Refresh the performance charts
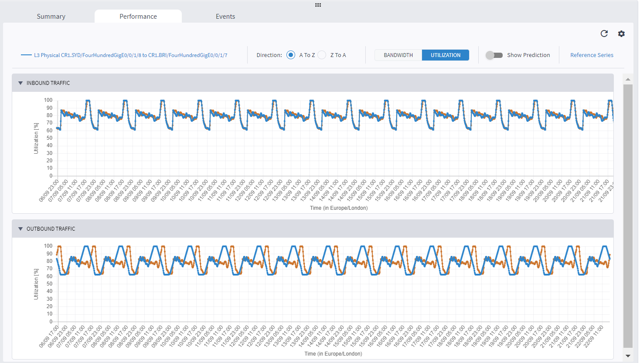 pyautogui.click(x=604, y=34)
